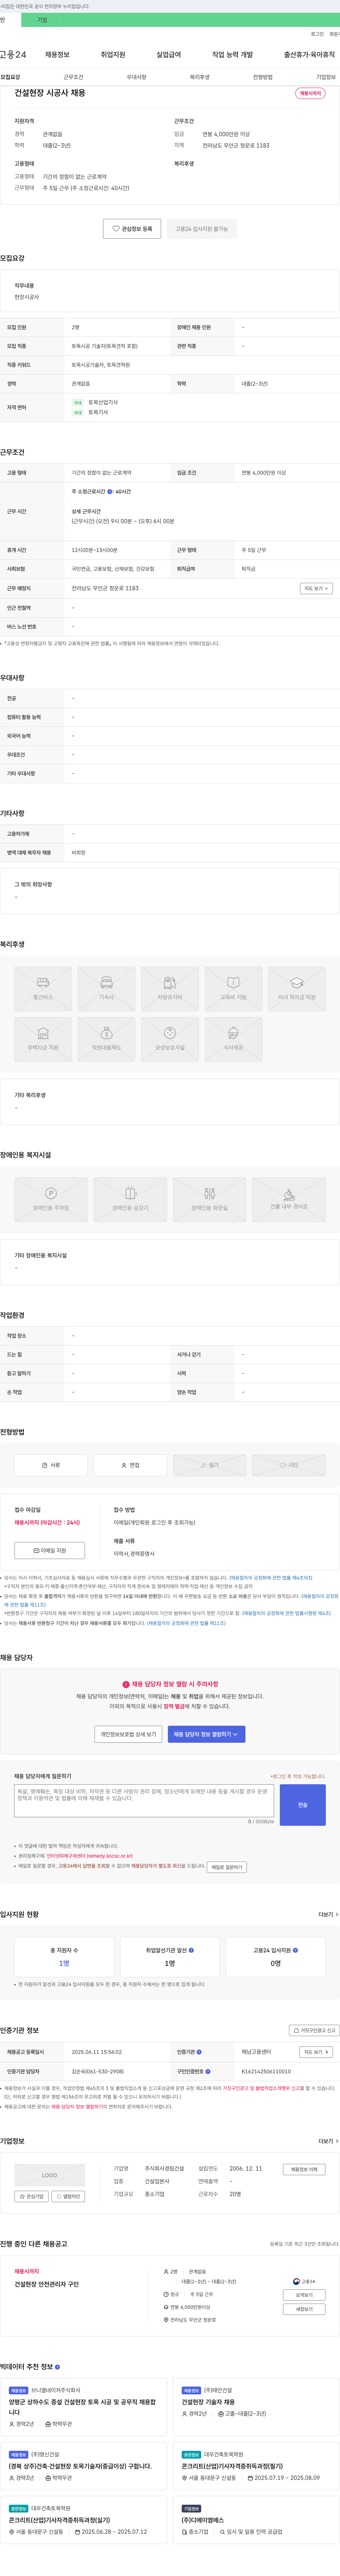Click the 로그인 link at top
Screen dimensions: 340x2576
pyautogui.click(x=317, y=34)
